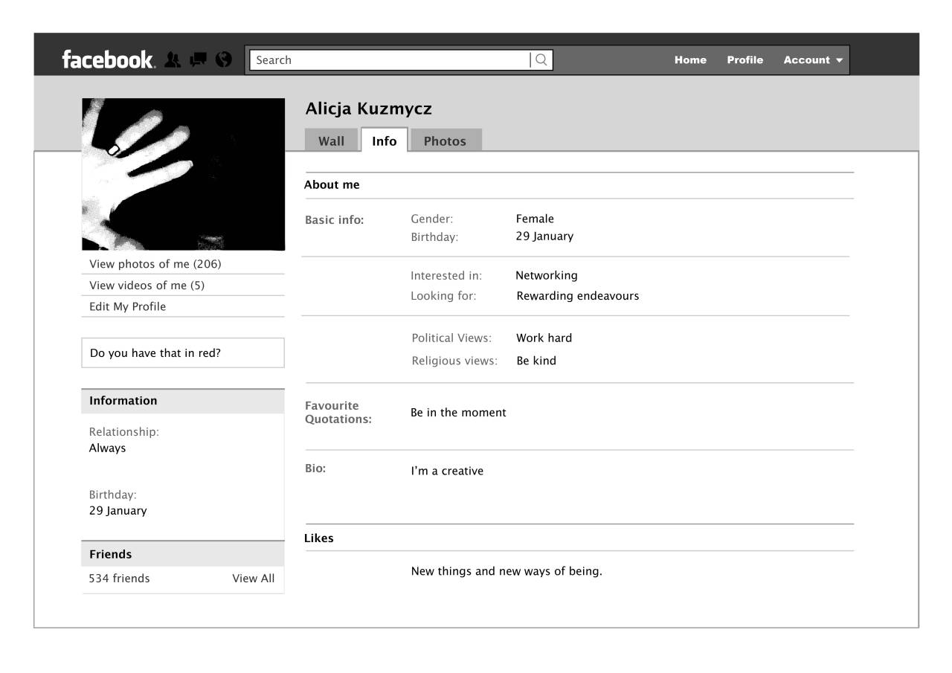Select the Info tab

385,140
